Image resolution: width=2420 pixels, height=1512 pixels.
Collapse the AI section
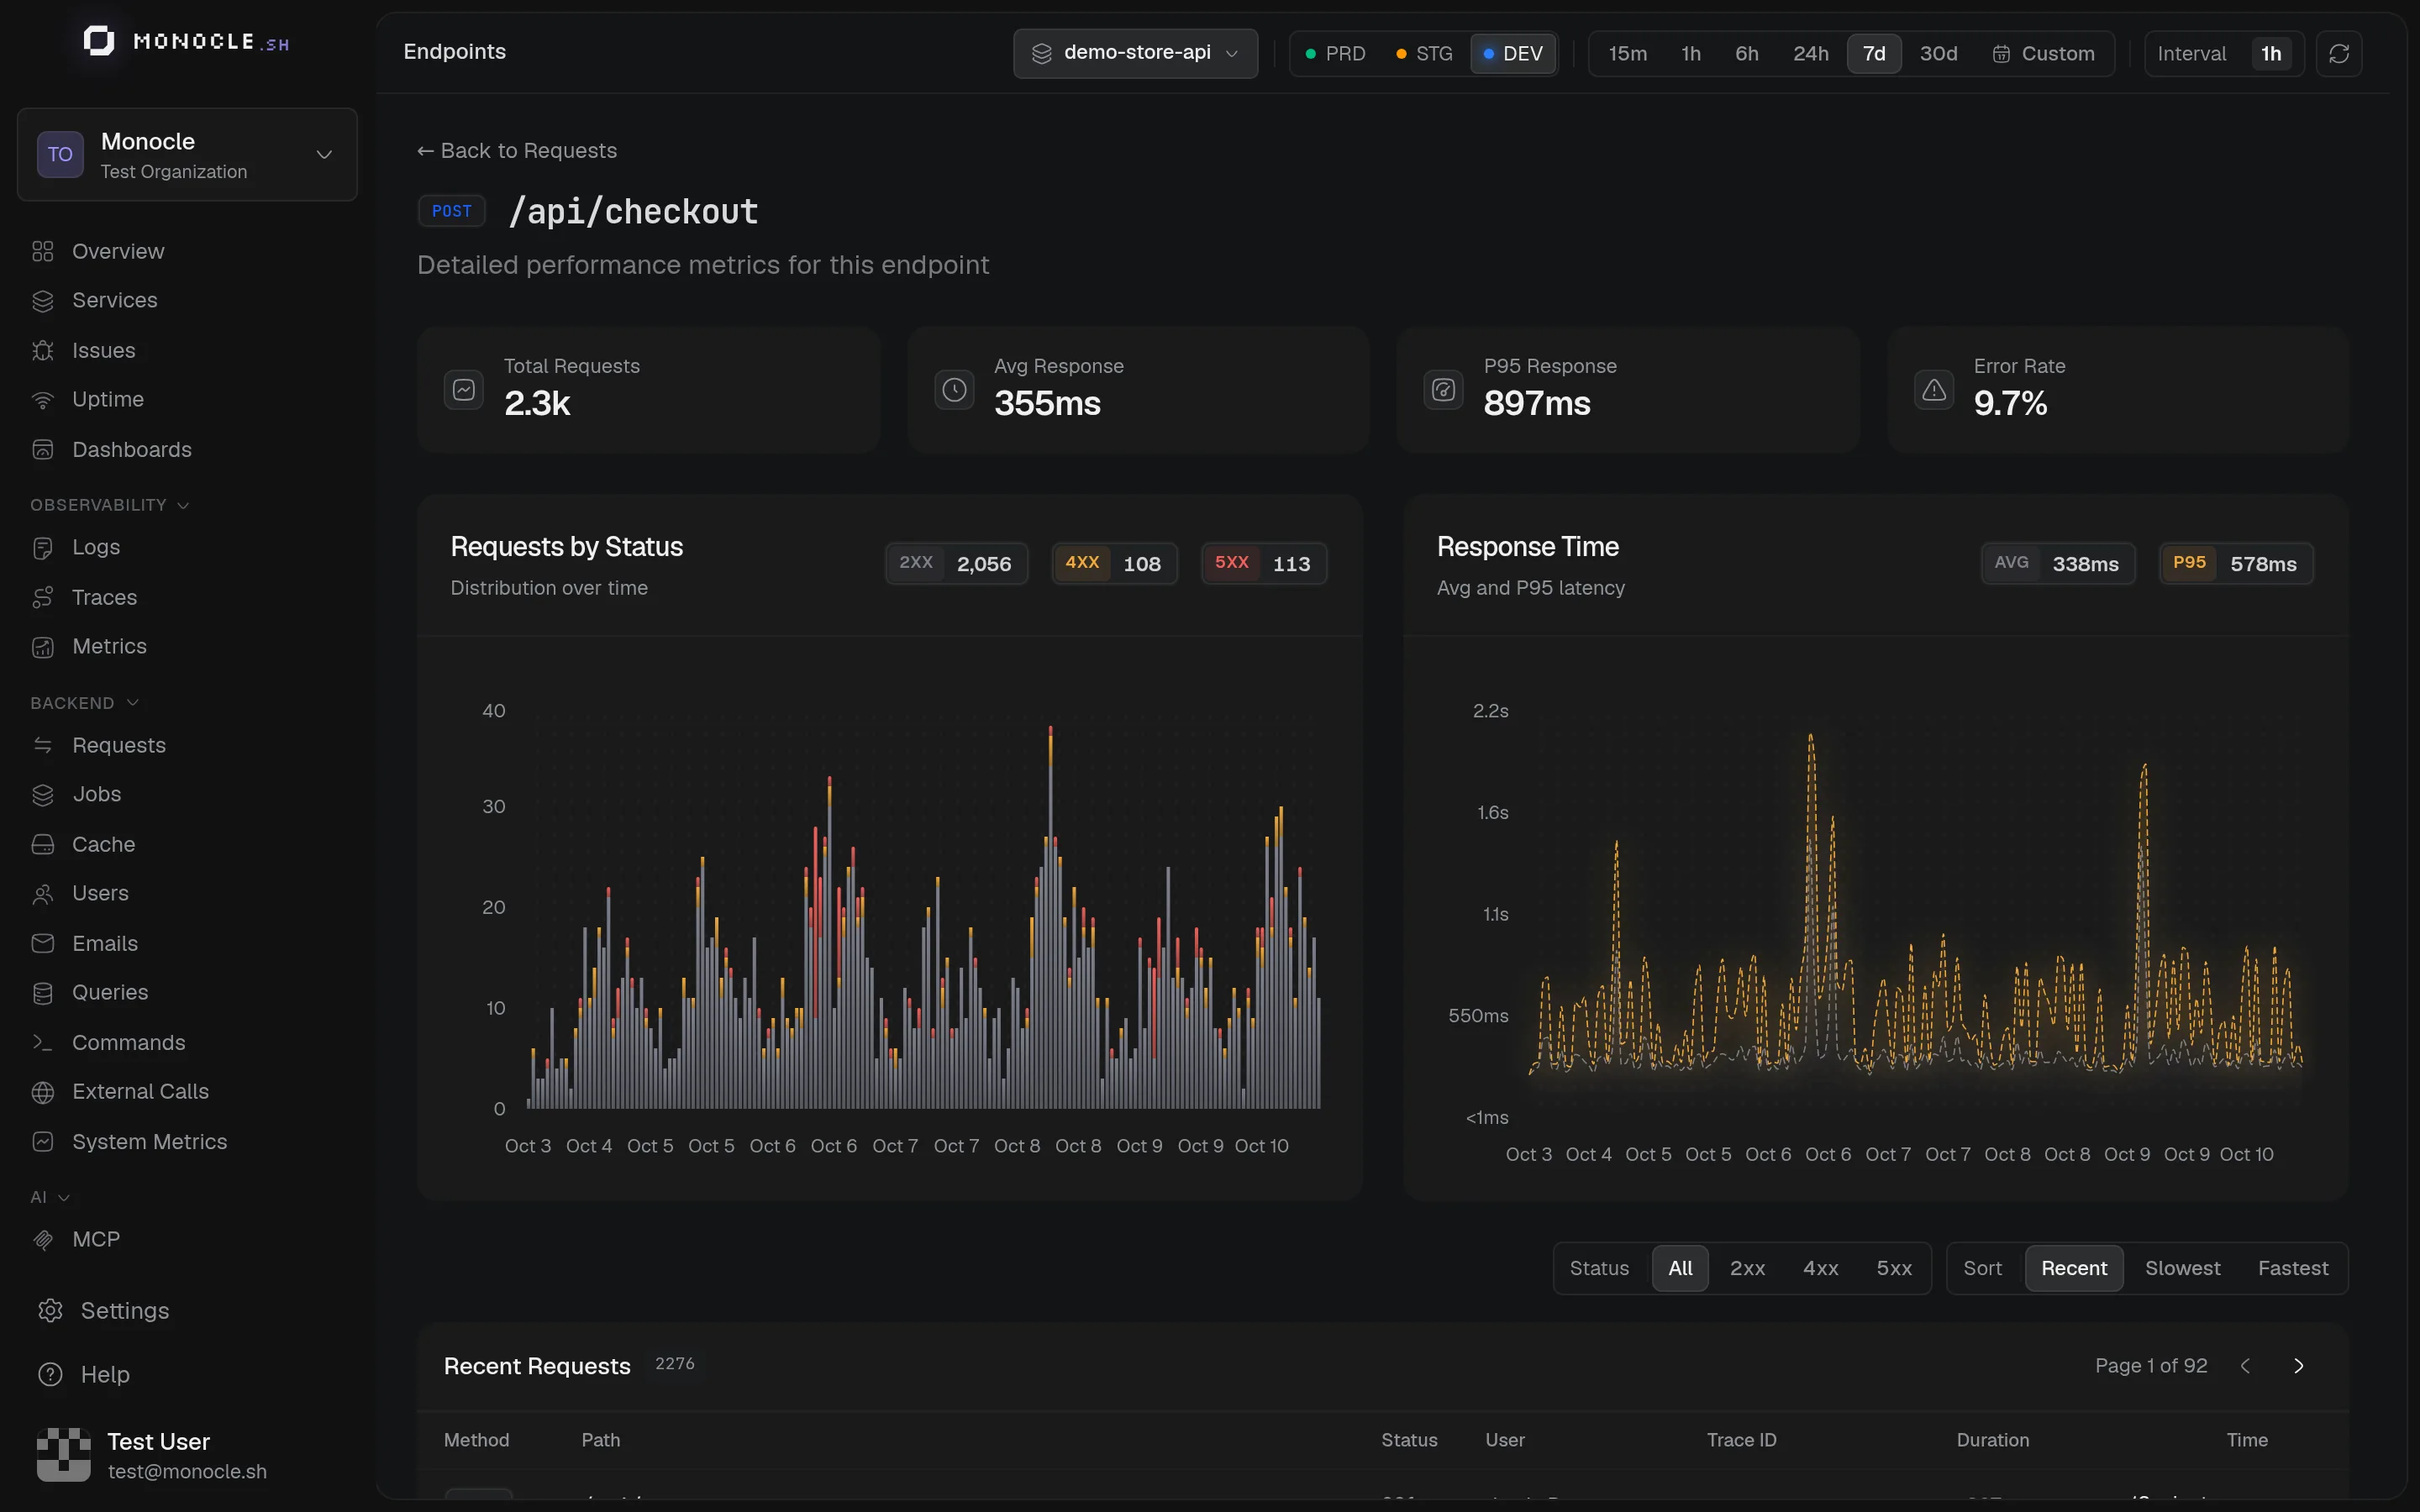[49, 1197]
